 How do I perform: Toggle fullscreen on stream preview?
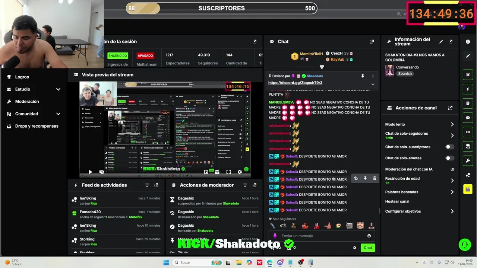[228, 172]
